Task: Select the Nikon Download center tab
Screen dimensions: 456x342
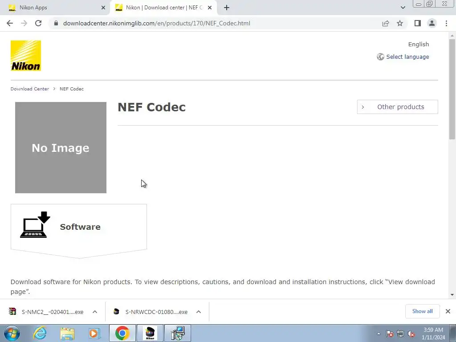Action: 163,8
